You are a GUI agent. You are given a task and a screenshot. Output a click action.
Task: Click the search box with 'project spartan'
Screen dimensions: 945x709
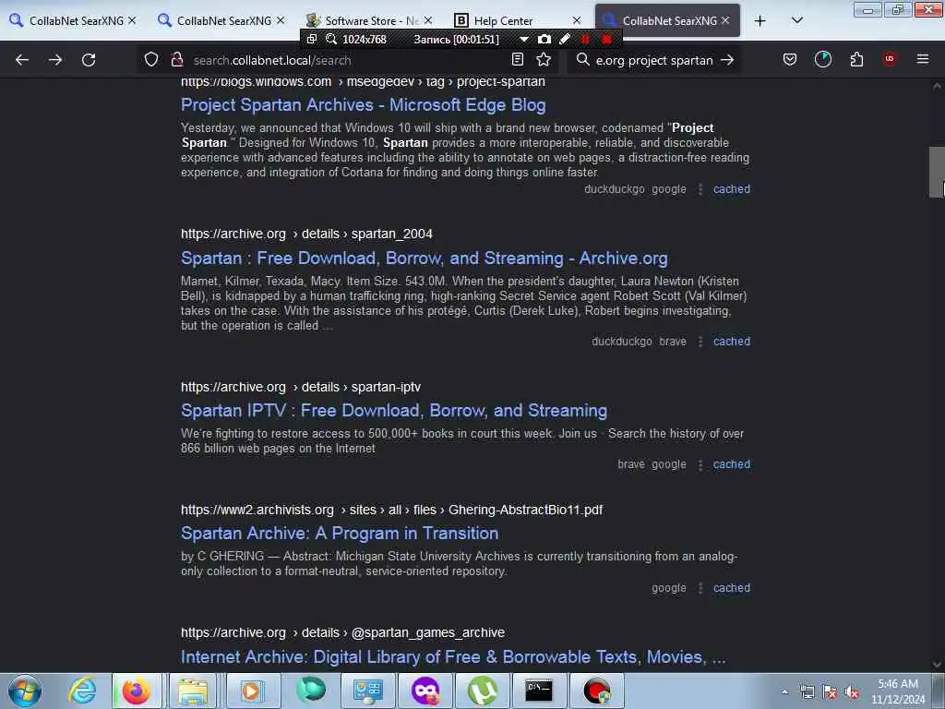pyautogui.click(x=654, y=60)
